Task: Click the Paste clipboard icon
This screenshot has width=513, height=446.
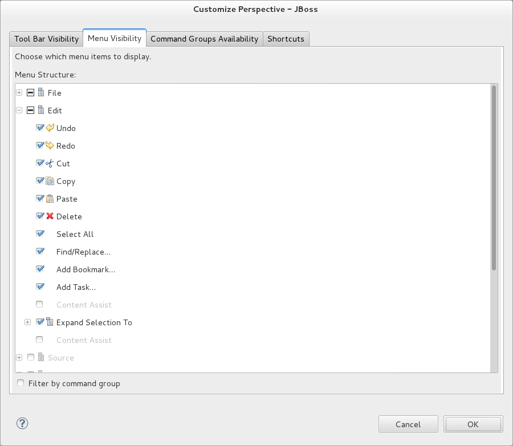Action: (50, 198)
